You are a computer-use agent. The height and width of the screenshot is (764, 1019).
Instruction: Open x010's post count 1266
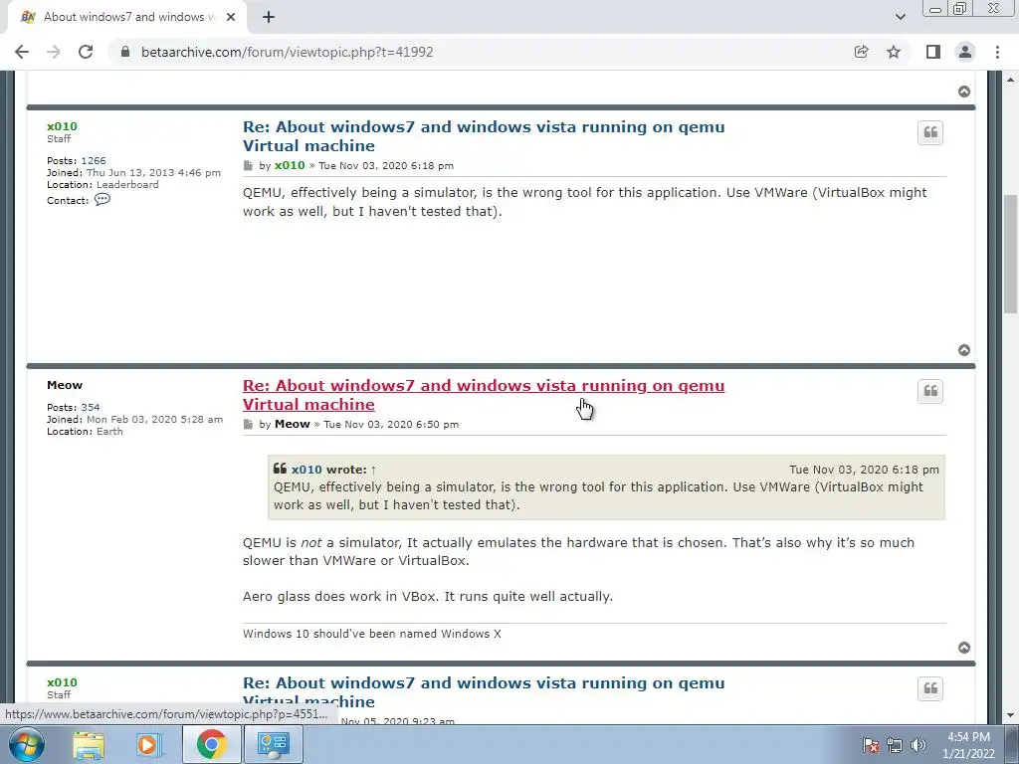coord(94,160)
